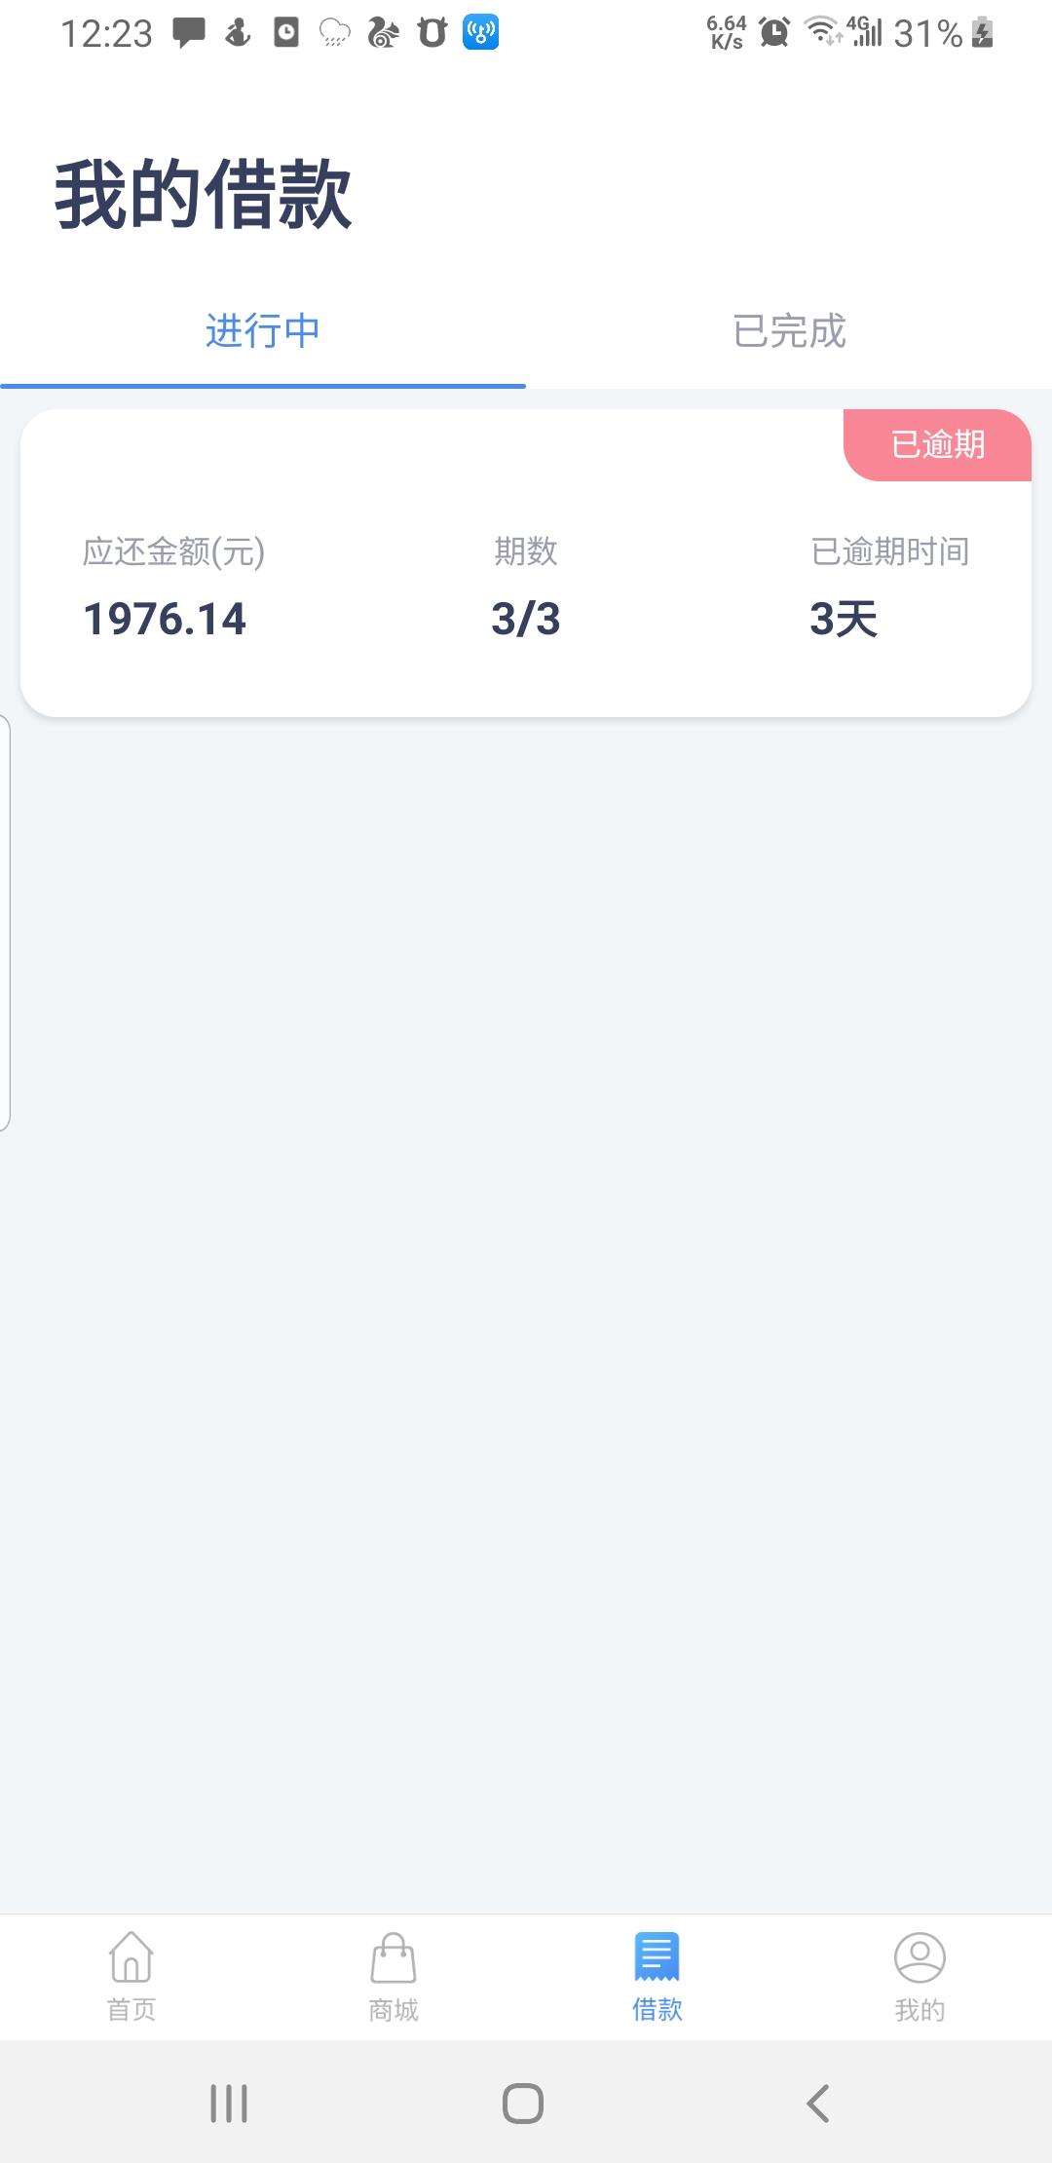Switch to the 进行中 tab
Screen dimensions: 1052x2163
click(x=263, y=331)
